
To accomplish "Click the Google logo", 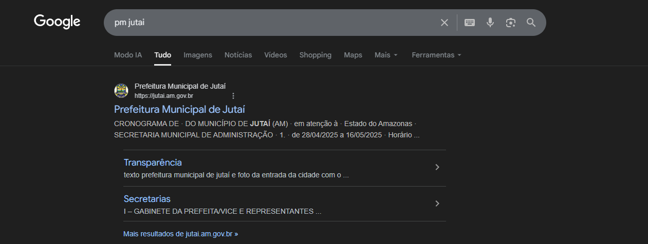I will 57,22.
